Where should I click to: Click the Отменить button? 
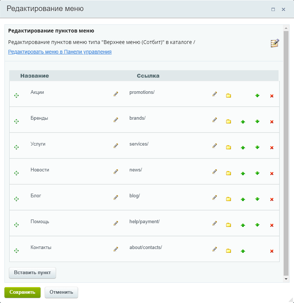(x=61, y=292)
